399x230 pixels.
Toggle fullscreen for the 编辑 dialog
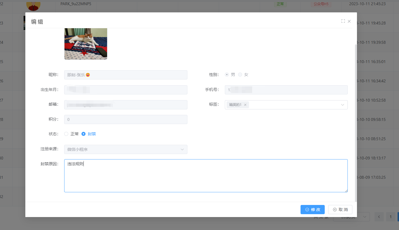343,21
